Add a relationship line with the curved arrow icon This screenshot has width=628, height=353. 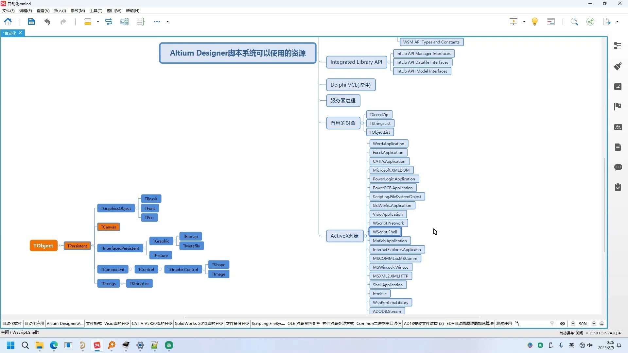pos(109,22)
